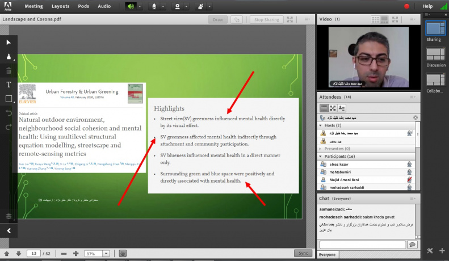The image size is (449, 261).
Task: Select the Text tool in the left toolbar
Action: [9, 85]
